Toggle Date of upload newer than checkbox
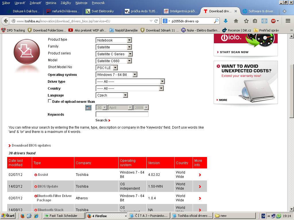This screenshot has height=220, width=294. coord(50,101)
